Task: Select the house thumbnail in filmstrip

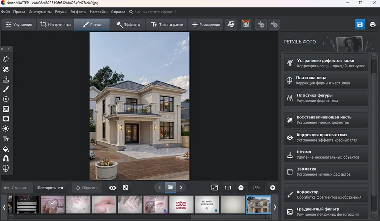Action: [258, 204]
